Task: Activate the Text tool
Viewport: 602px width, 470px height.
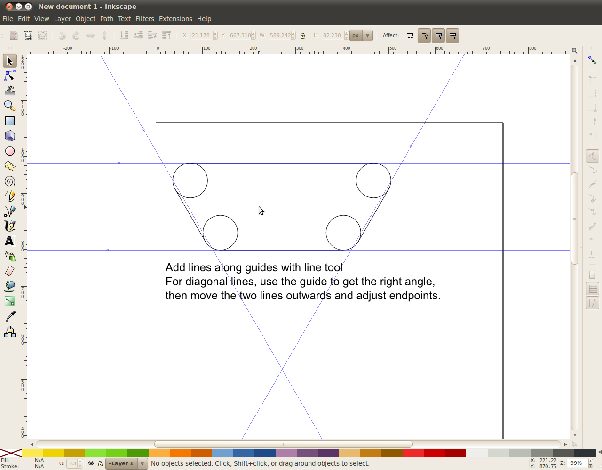Action: [x=10, y=241]
